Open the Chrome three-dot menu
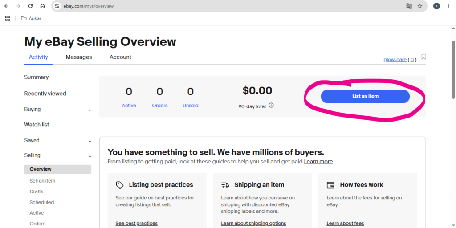The height and width of the screenshot is (228, 456). (448, 6)
